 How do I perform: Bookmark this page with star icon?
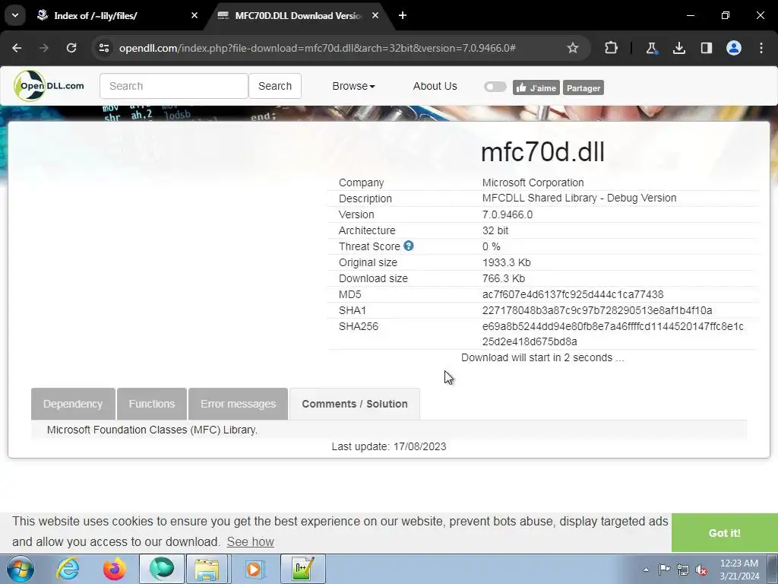573,48
